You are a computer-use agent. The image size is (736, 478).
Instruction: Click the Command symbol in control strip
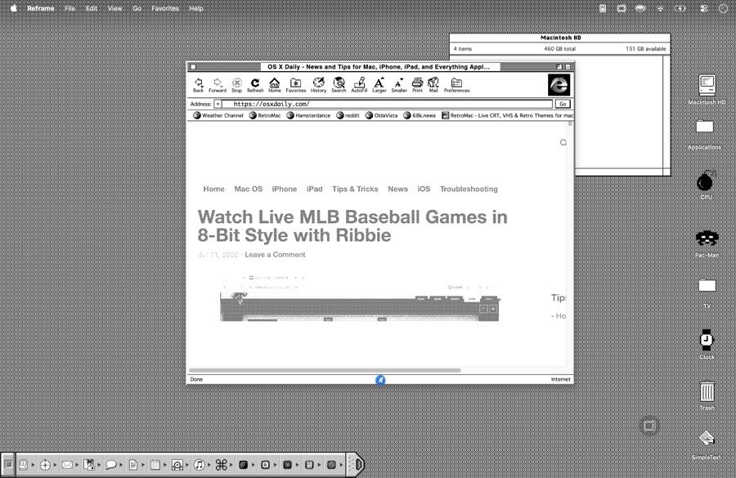click(x=221, y=465)
